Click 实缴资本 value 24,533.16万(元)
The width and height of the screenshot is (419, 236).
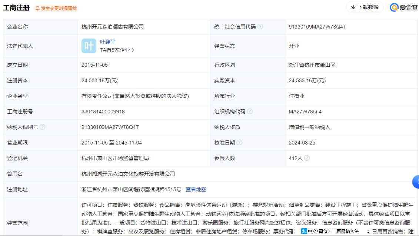307,80
